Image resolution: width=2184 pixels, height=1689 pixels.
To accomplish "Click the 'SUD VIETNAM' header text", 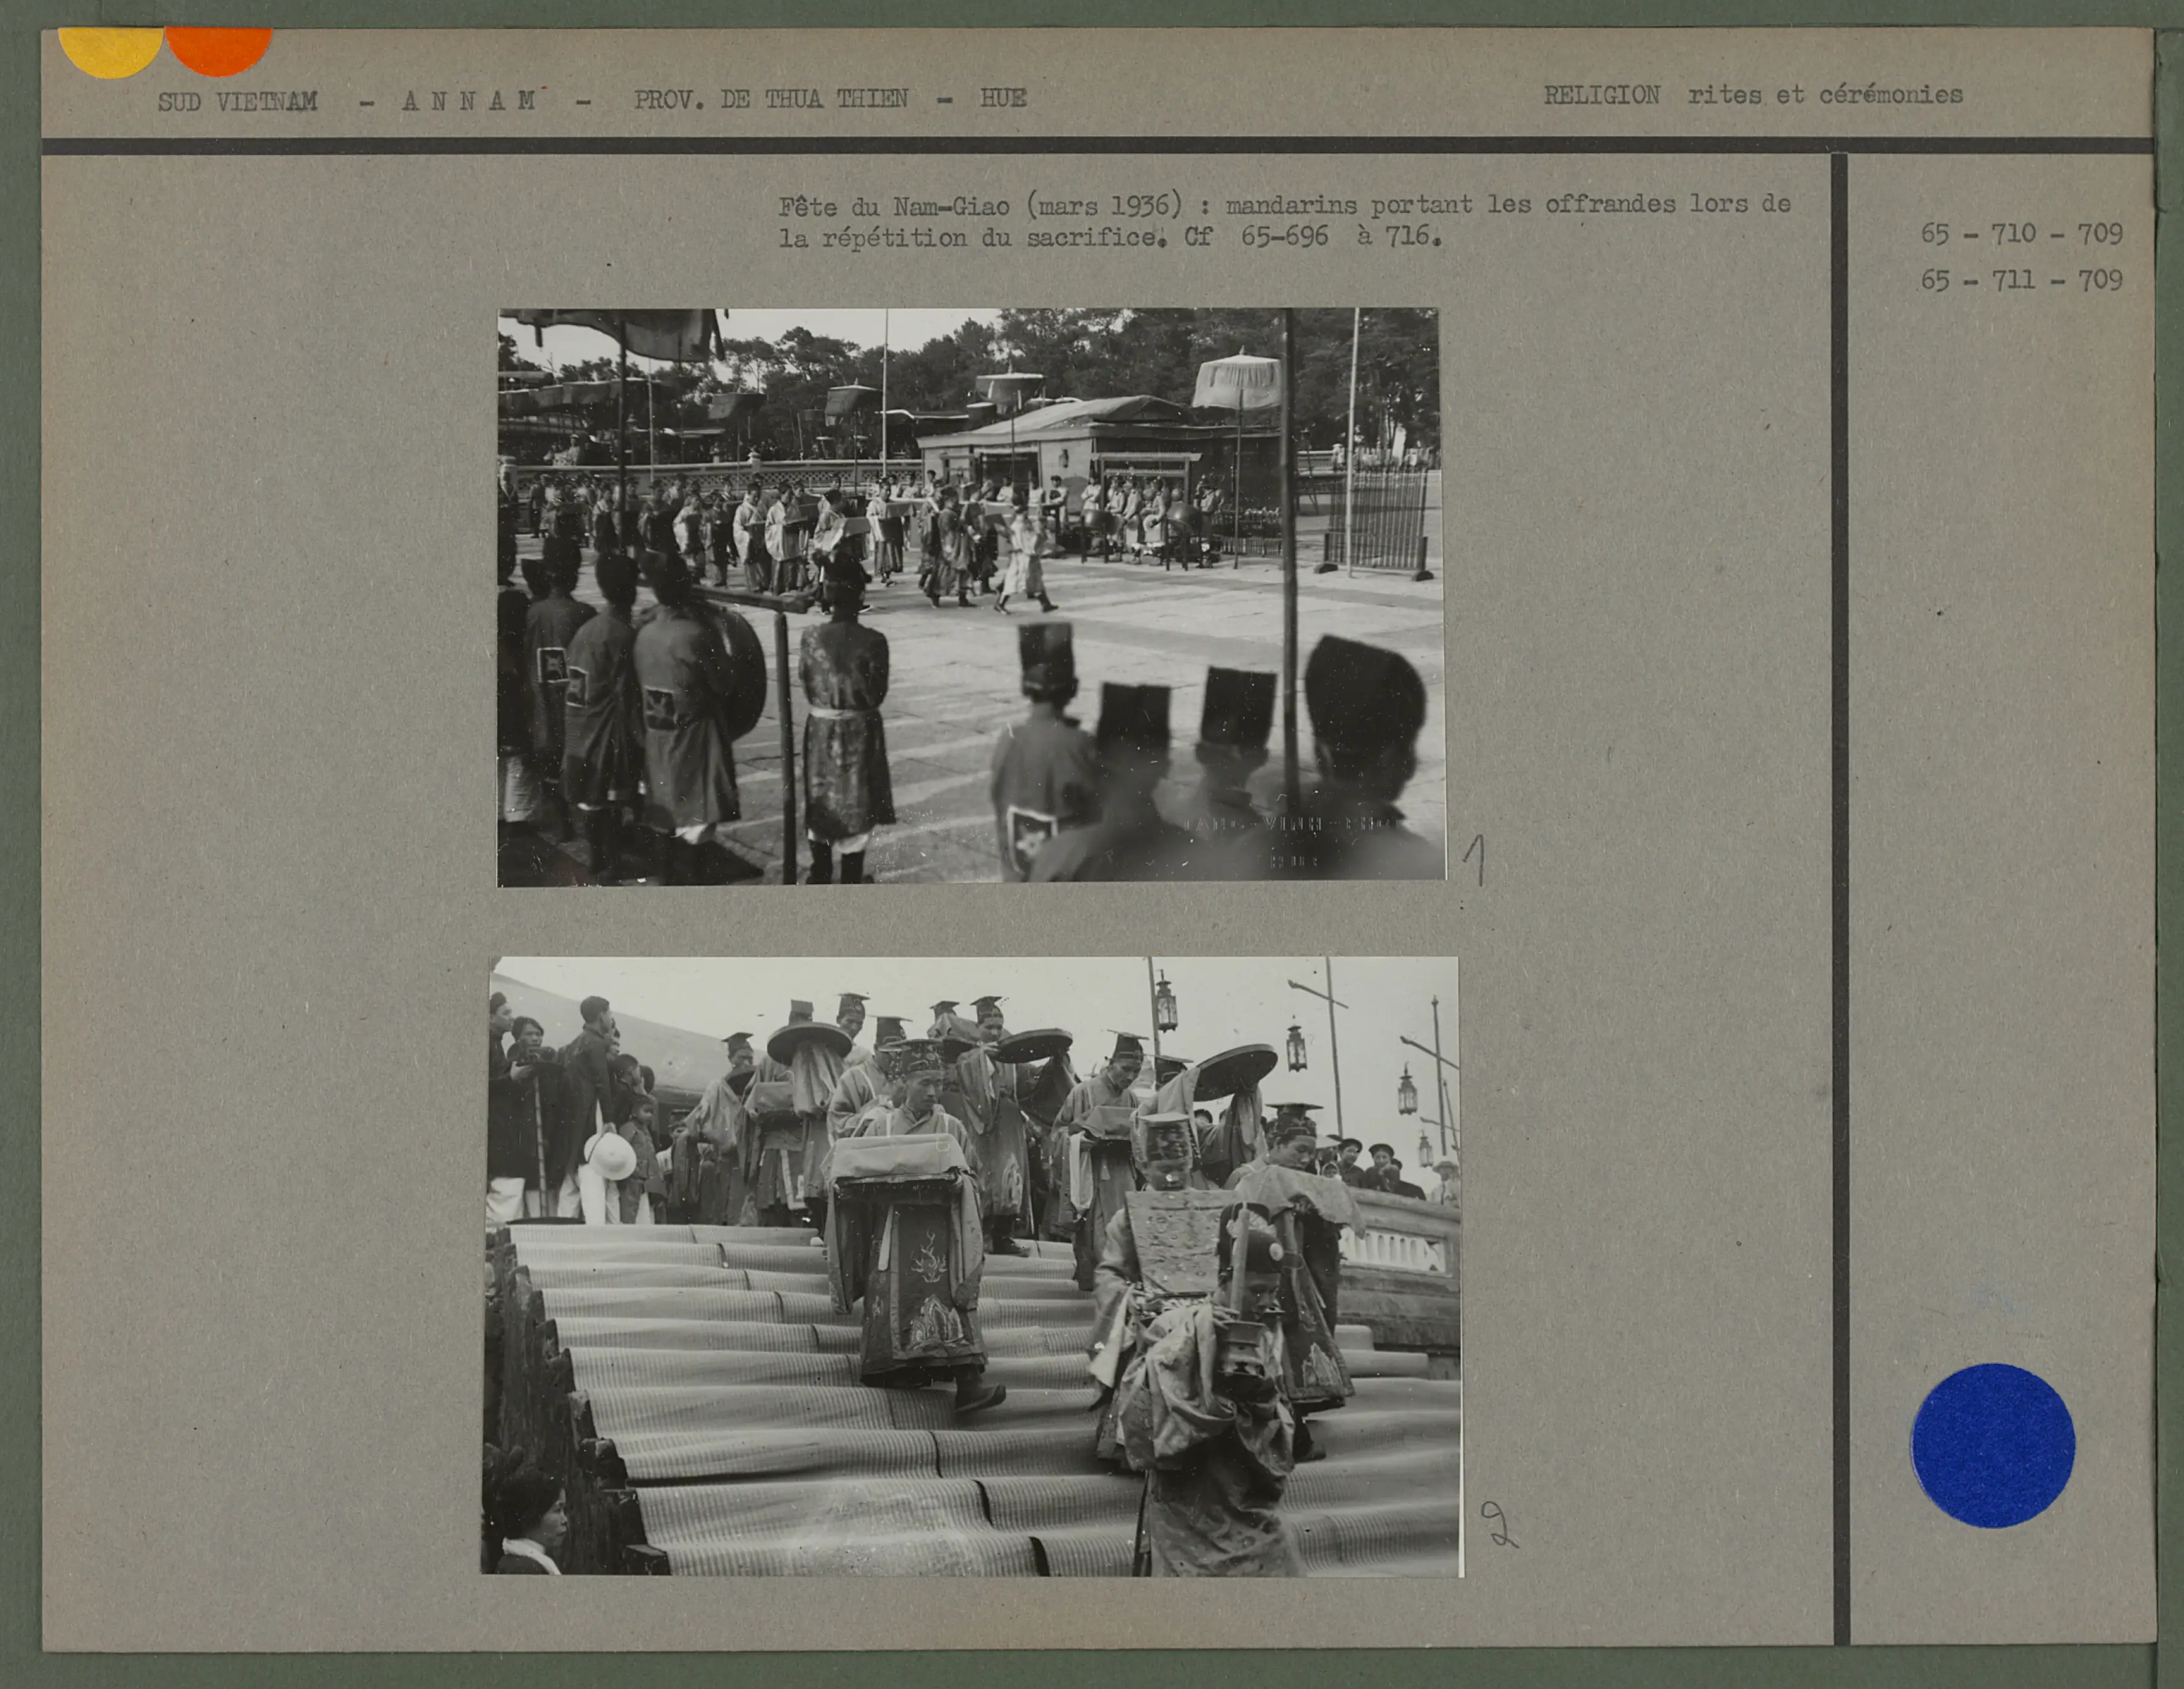I will 237,101.
